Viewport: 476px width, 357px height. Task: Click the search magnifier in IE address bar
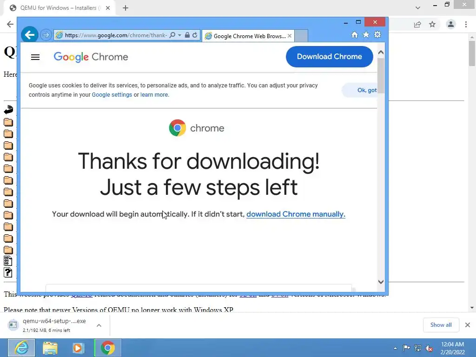pos(172,35)
